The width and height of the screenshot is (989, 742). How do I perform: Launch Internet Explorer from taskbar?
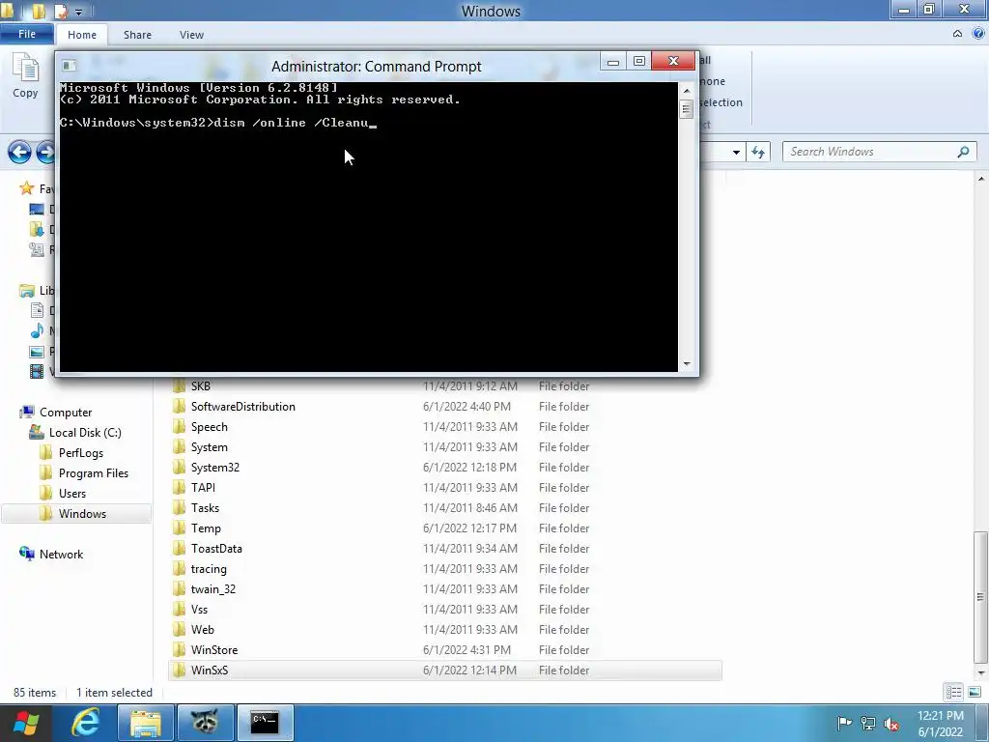tap(85, 723)
